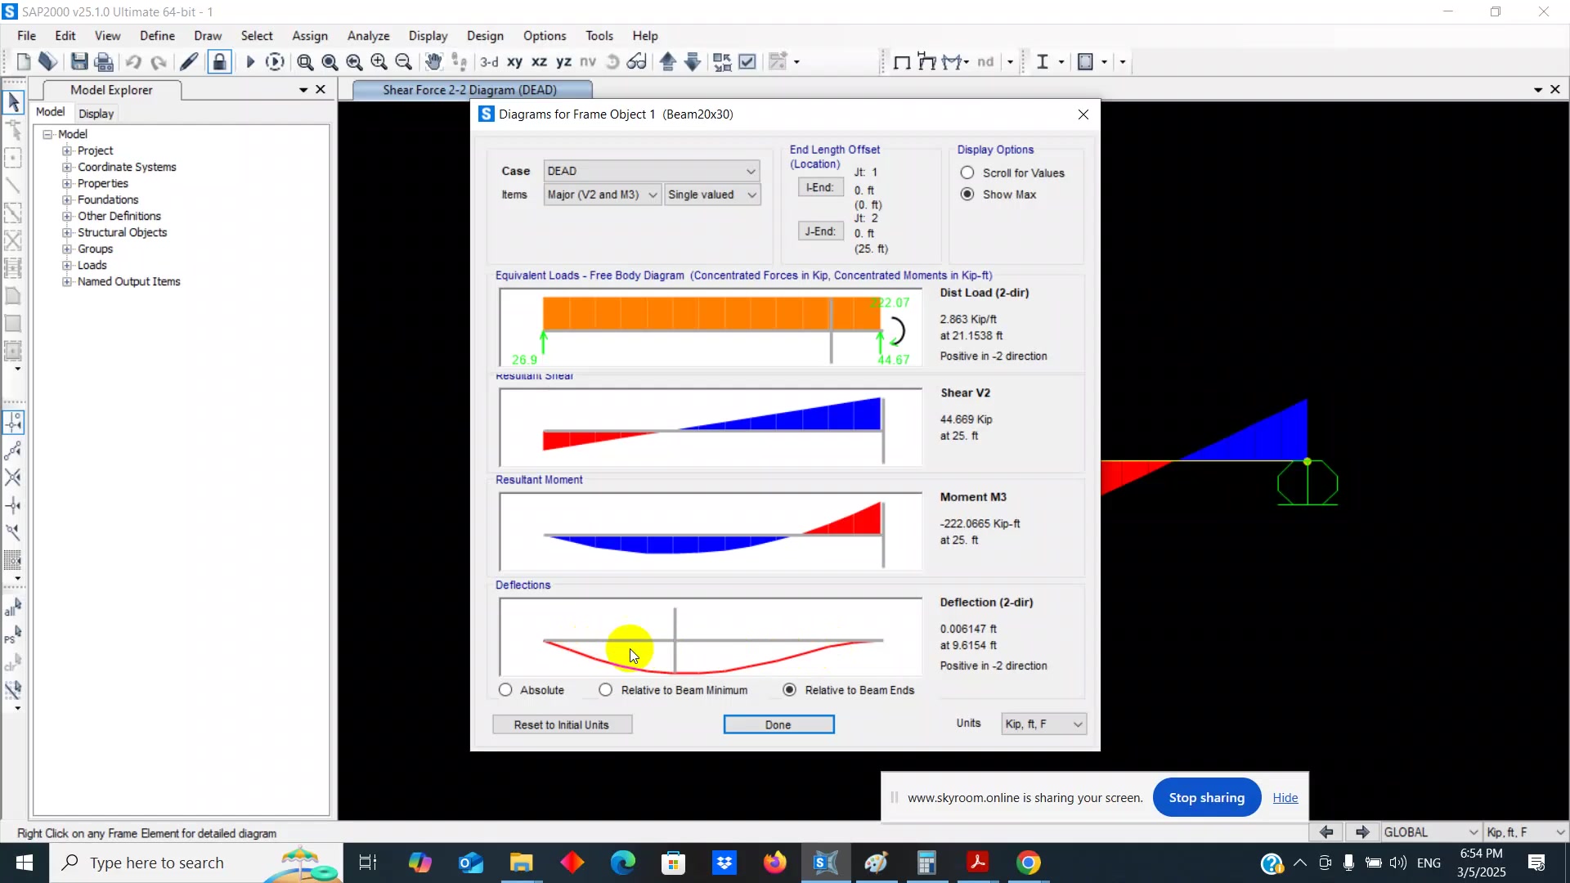
Task: Expand the Structural Objects tree node
Action: point(67,232)
